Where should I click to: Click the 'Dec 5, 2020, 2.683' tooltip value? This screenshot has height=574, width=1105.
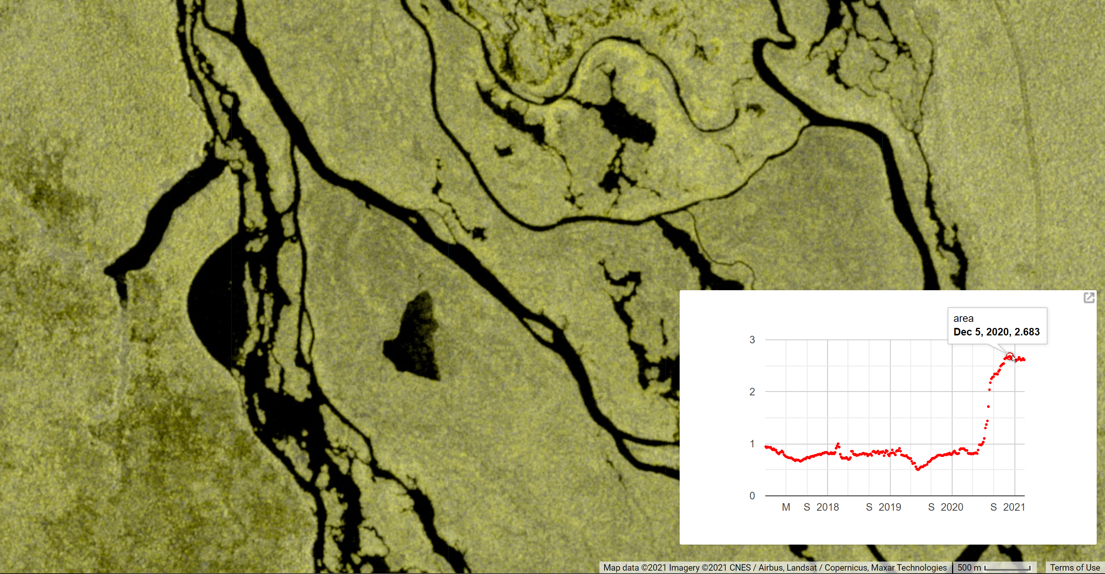[x=996, y=332]
